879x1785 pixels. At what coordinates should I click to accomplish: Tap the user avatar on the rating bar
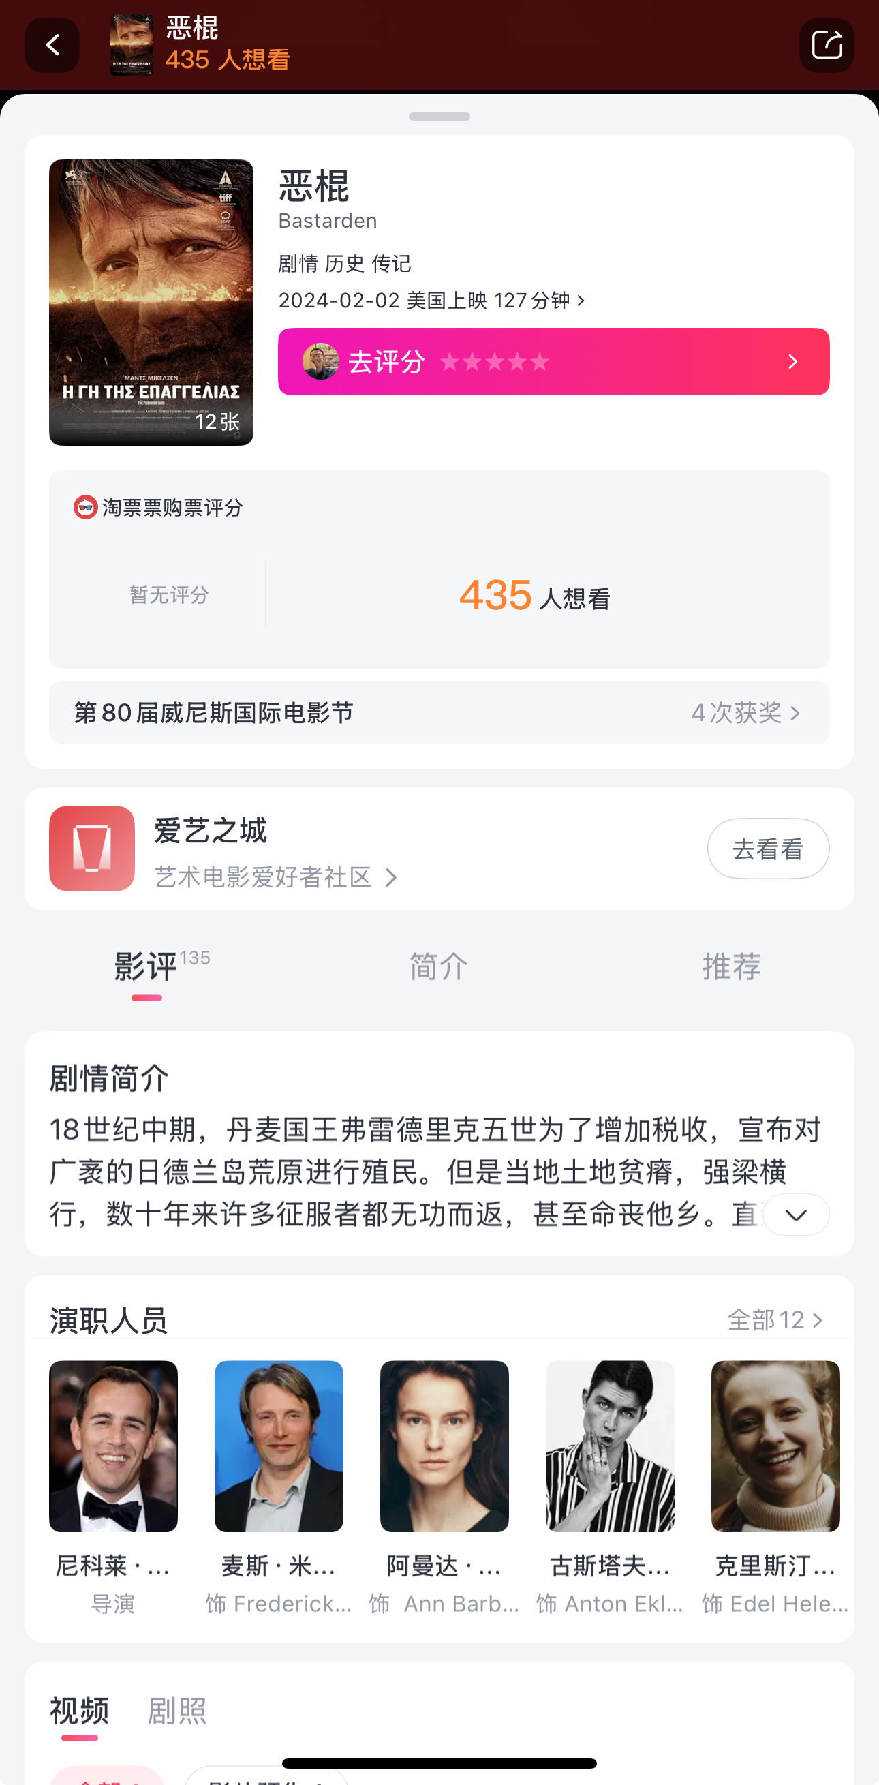[x=321, y=362]
